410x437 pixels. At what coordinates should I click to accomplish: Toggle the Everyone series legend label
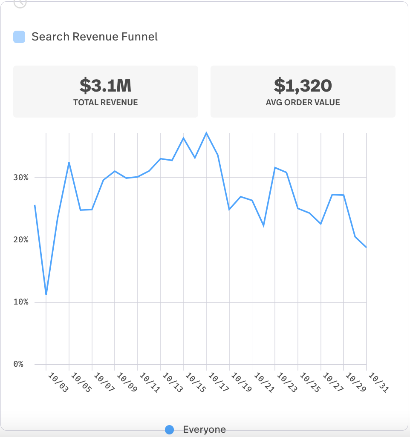(204, 430)
